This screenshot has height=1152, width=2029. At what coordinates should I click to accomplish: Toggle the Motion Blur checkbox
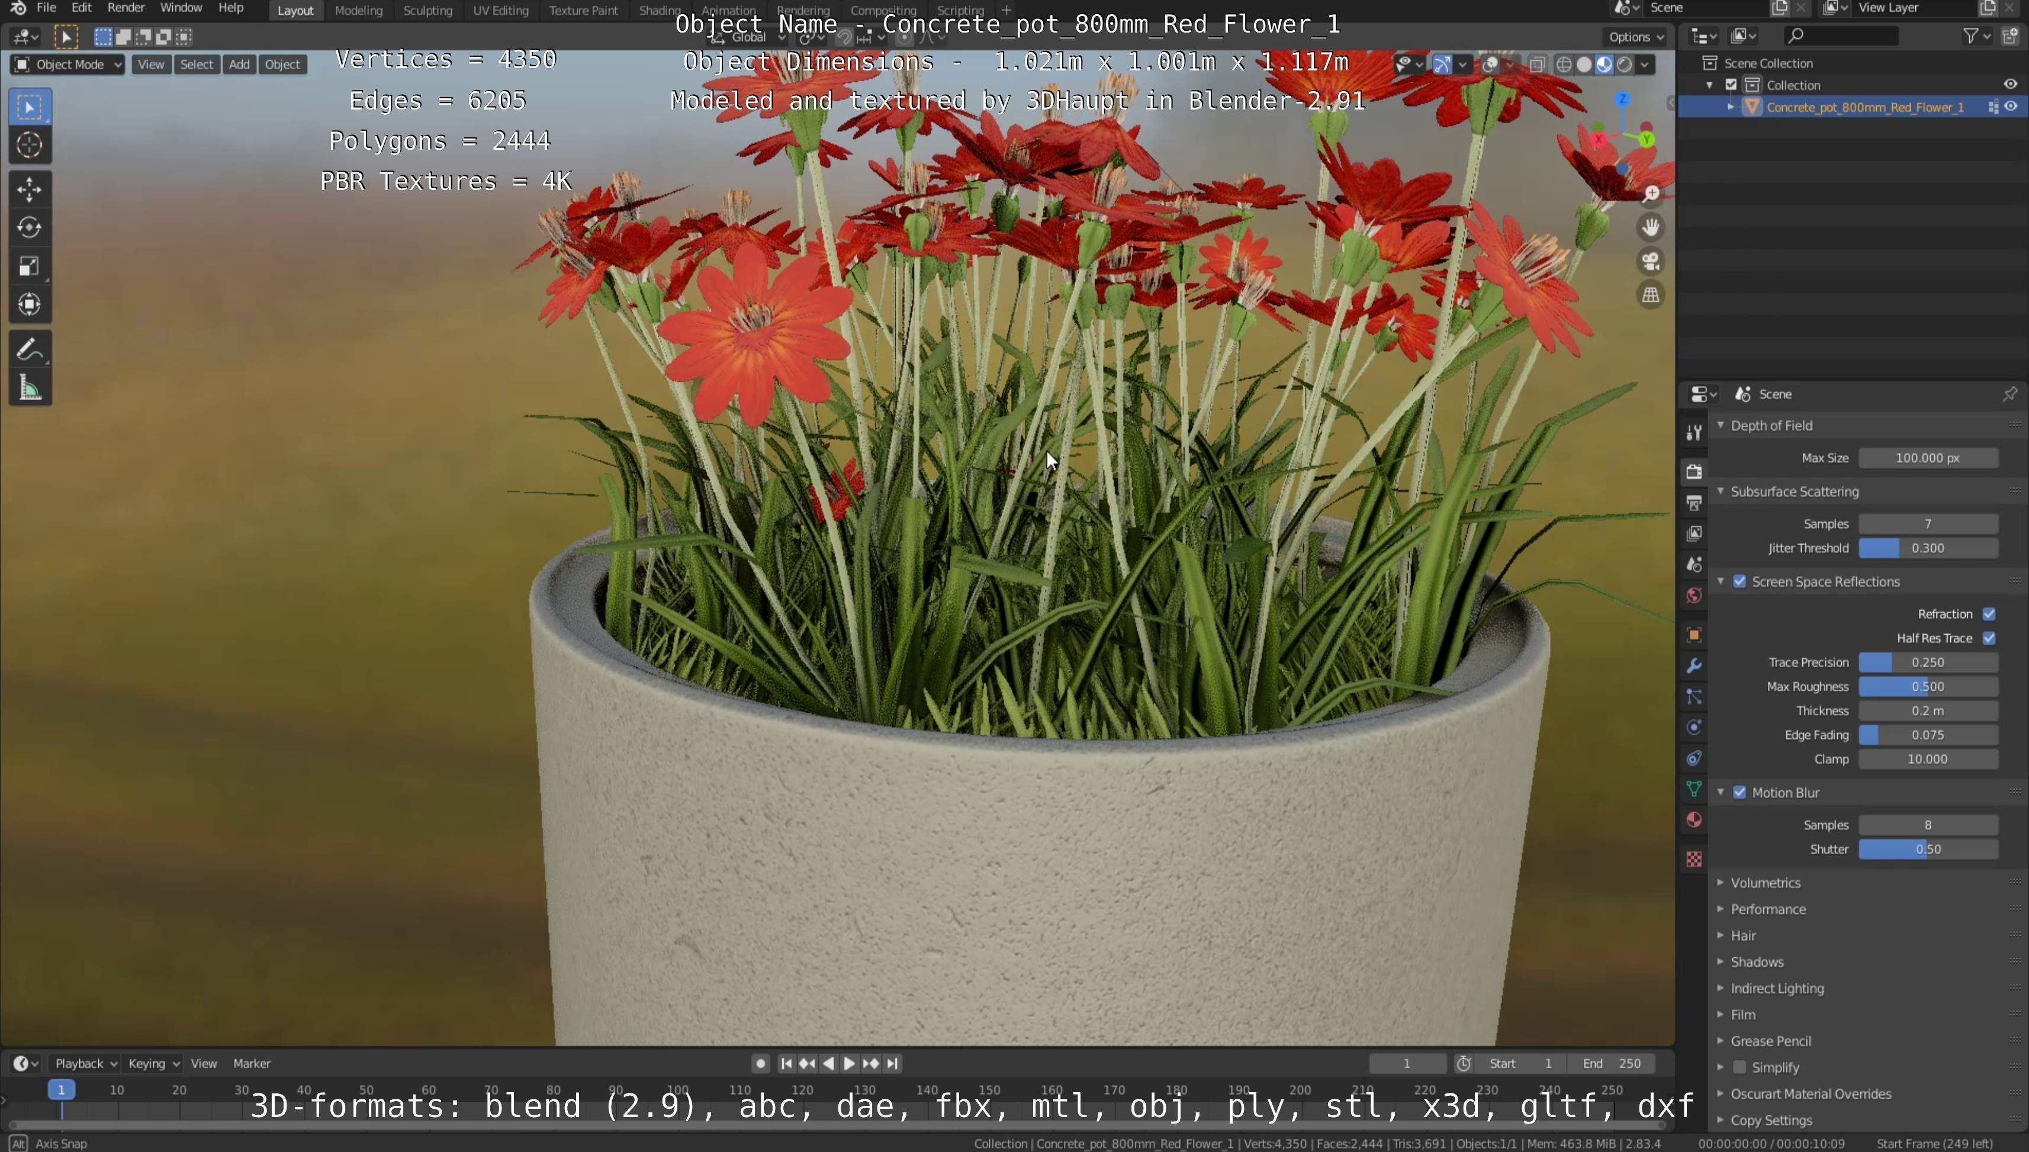click(1739, 793)
